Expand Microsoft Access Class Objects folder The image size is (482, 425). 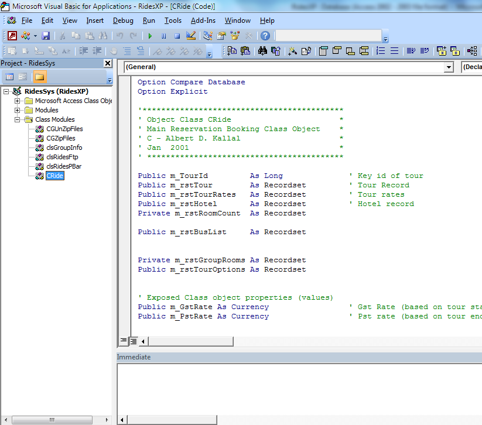tap(17, 101)
